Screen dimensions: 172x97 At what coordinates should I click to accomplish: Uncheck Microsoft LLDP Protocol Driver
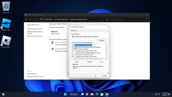tap(73, 55)
